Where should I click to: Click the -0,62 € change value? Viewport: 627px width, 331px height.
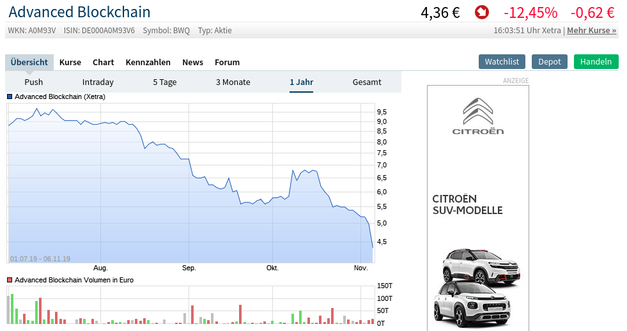592,13
